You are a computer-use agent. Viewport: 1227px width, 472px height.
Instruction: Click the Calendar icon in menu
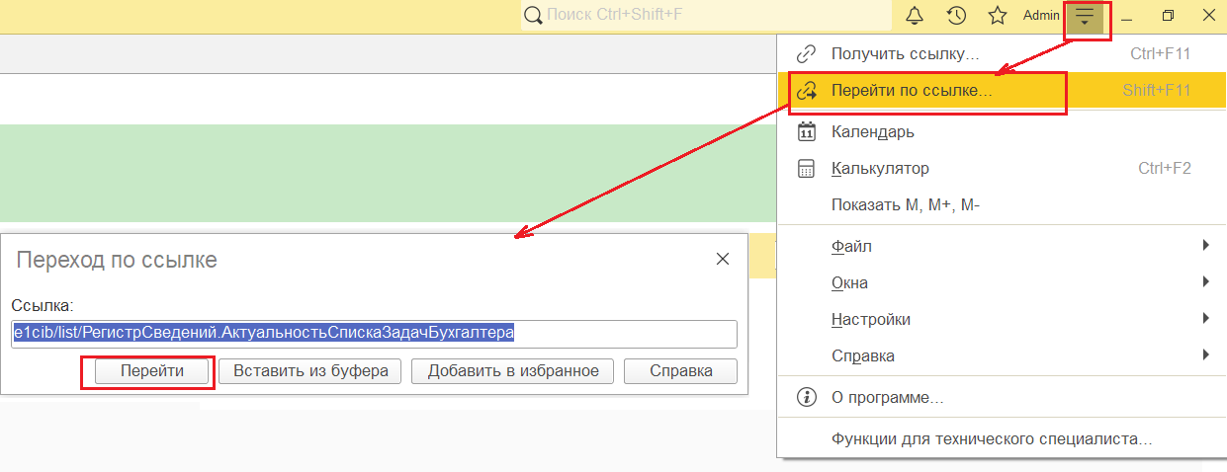pos(807,131)
